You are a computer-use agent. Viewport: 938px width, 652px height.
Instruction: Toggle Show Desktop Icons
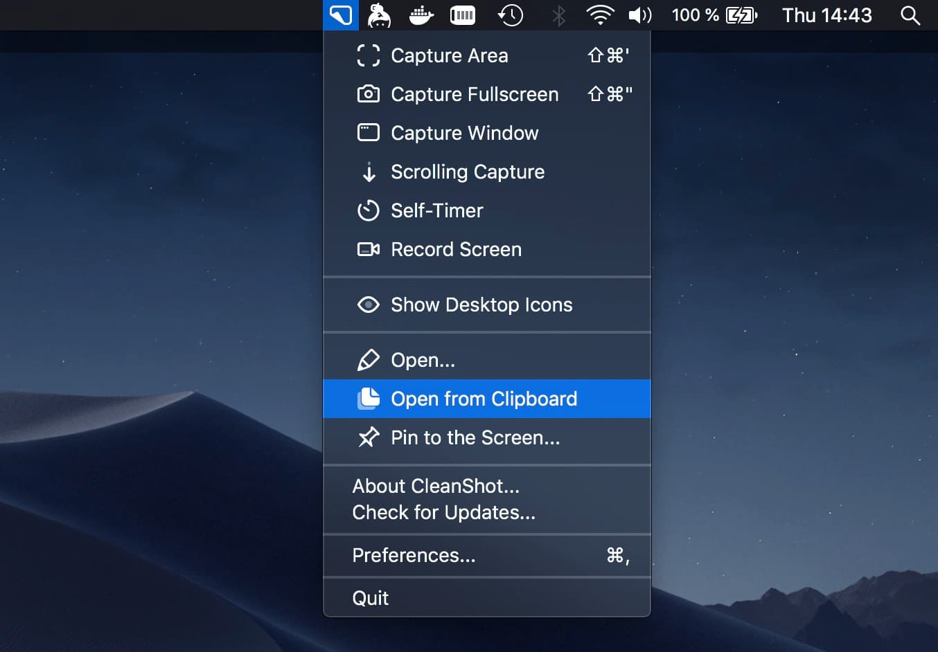tap(481, 305)
